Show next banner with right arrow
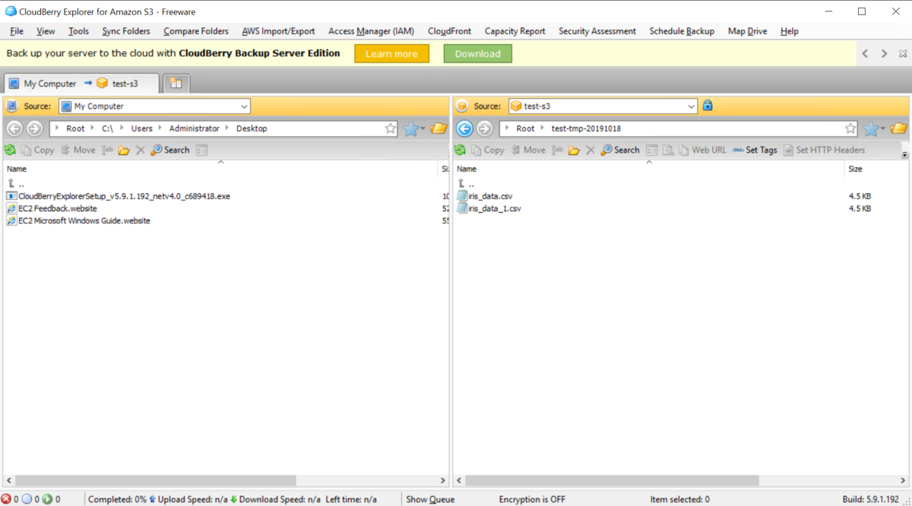 coord(884,54)
